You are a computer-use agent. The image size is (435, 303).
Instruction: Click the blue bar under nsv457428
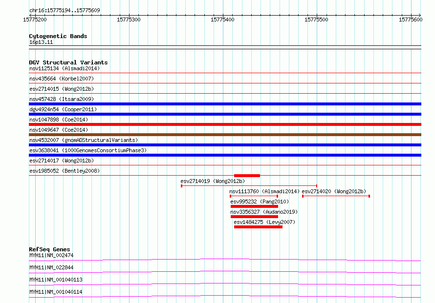pyautogui.click(x=225, y=104)
